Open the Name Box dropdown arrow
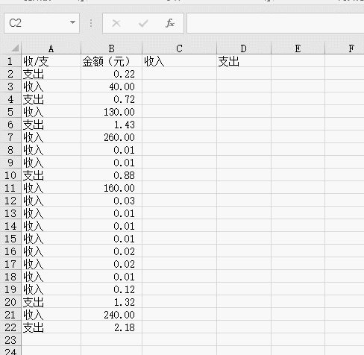The height and width of the screenshot is (355, 364). [72, 23]
